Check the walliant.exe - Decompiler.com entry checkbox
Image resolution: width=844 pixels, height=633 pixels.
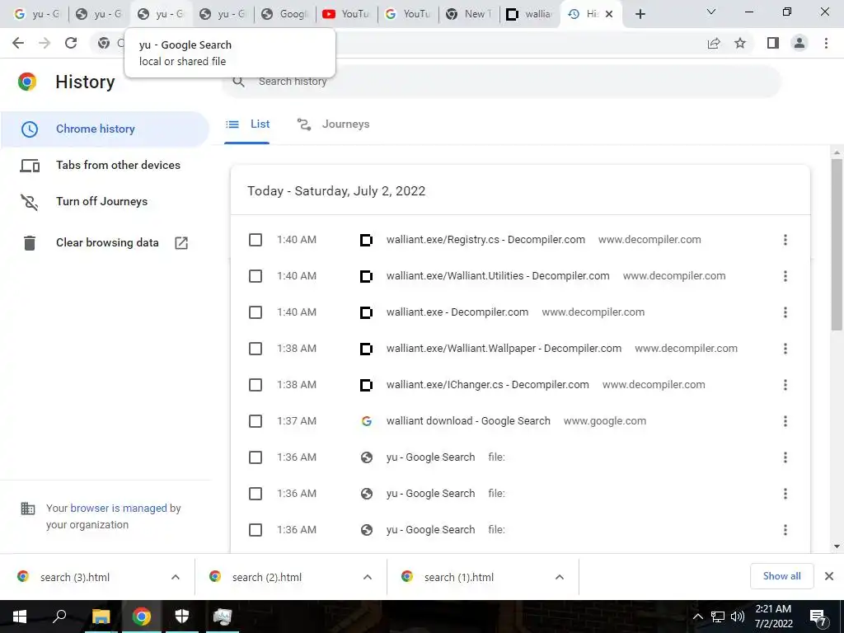click(256, 312)
